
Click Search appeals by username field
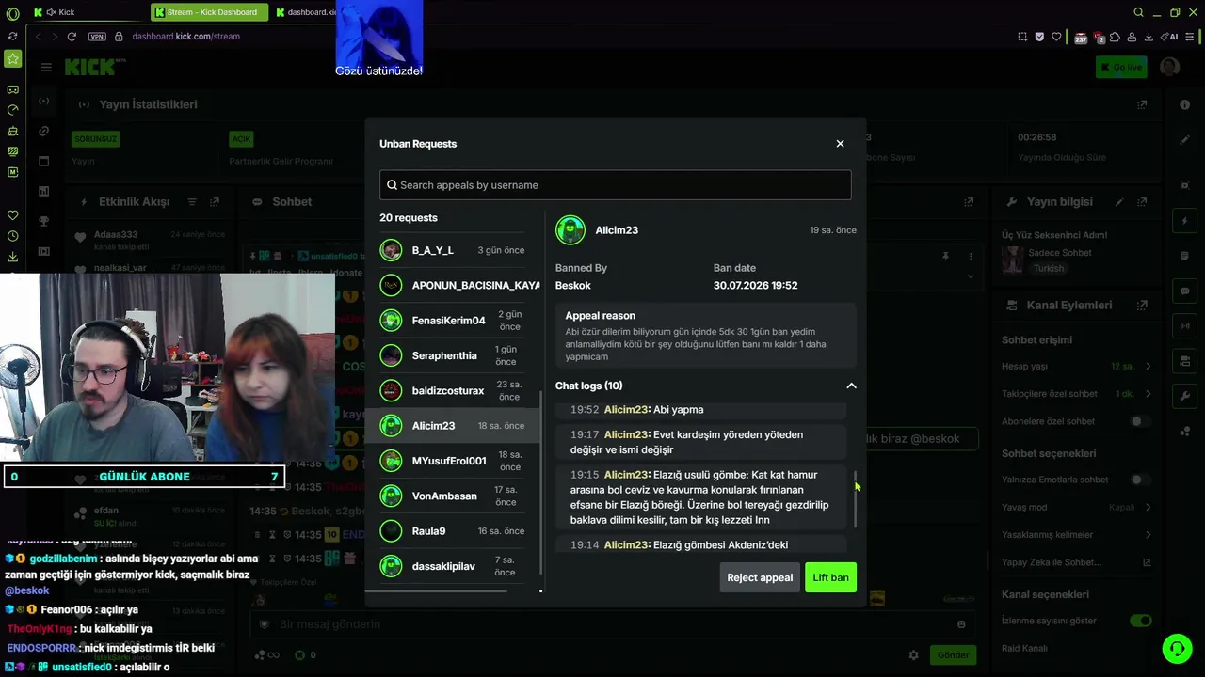click(x=616, y=185)
